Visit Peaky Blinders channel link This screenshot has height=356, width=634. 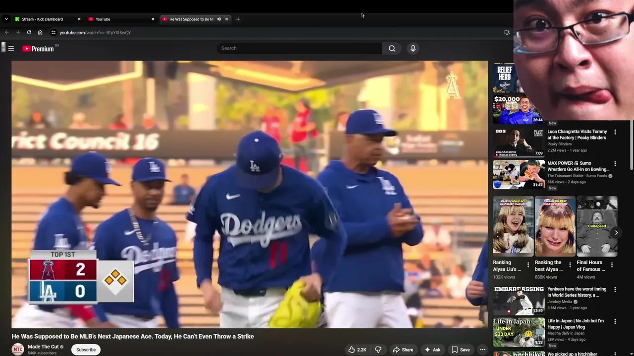click(x=560, y=144)
